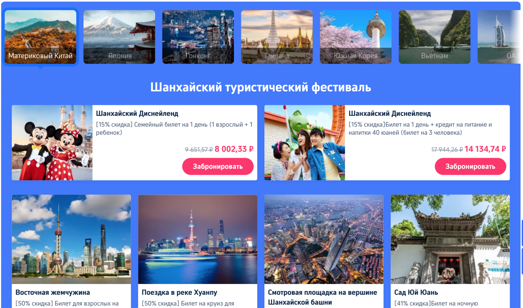523x308 pixels.
Task: Click the discounted price 8 002,33 ₽
Action: [x=234, y=149]
